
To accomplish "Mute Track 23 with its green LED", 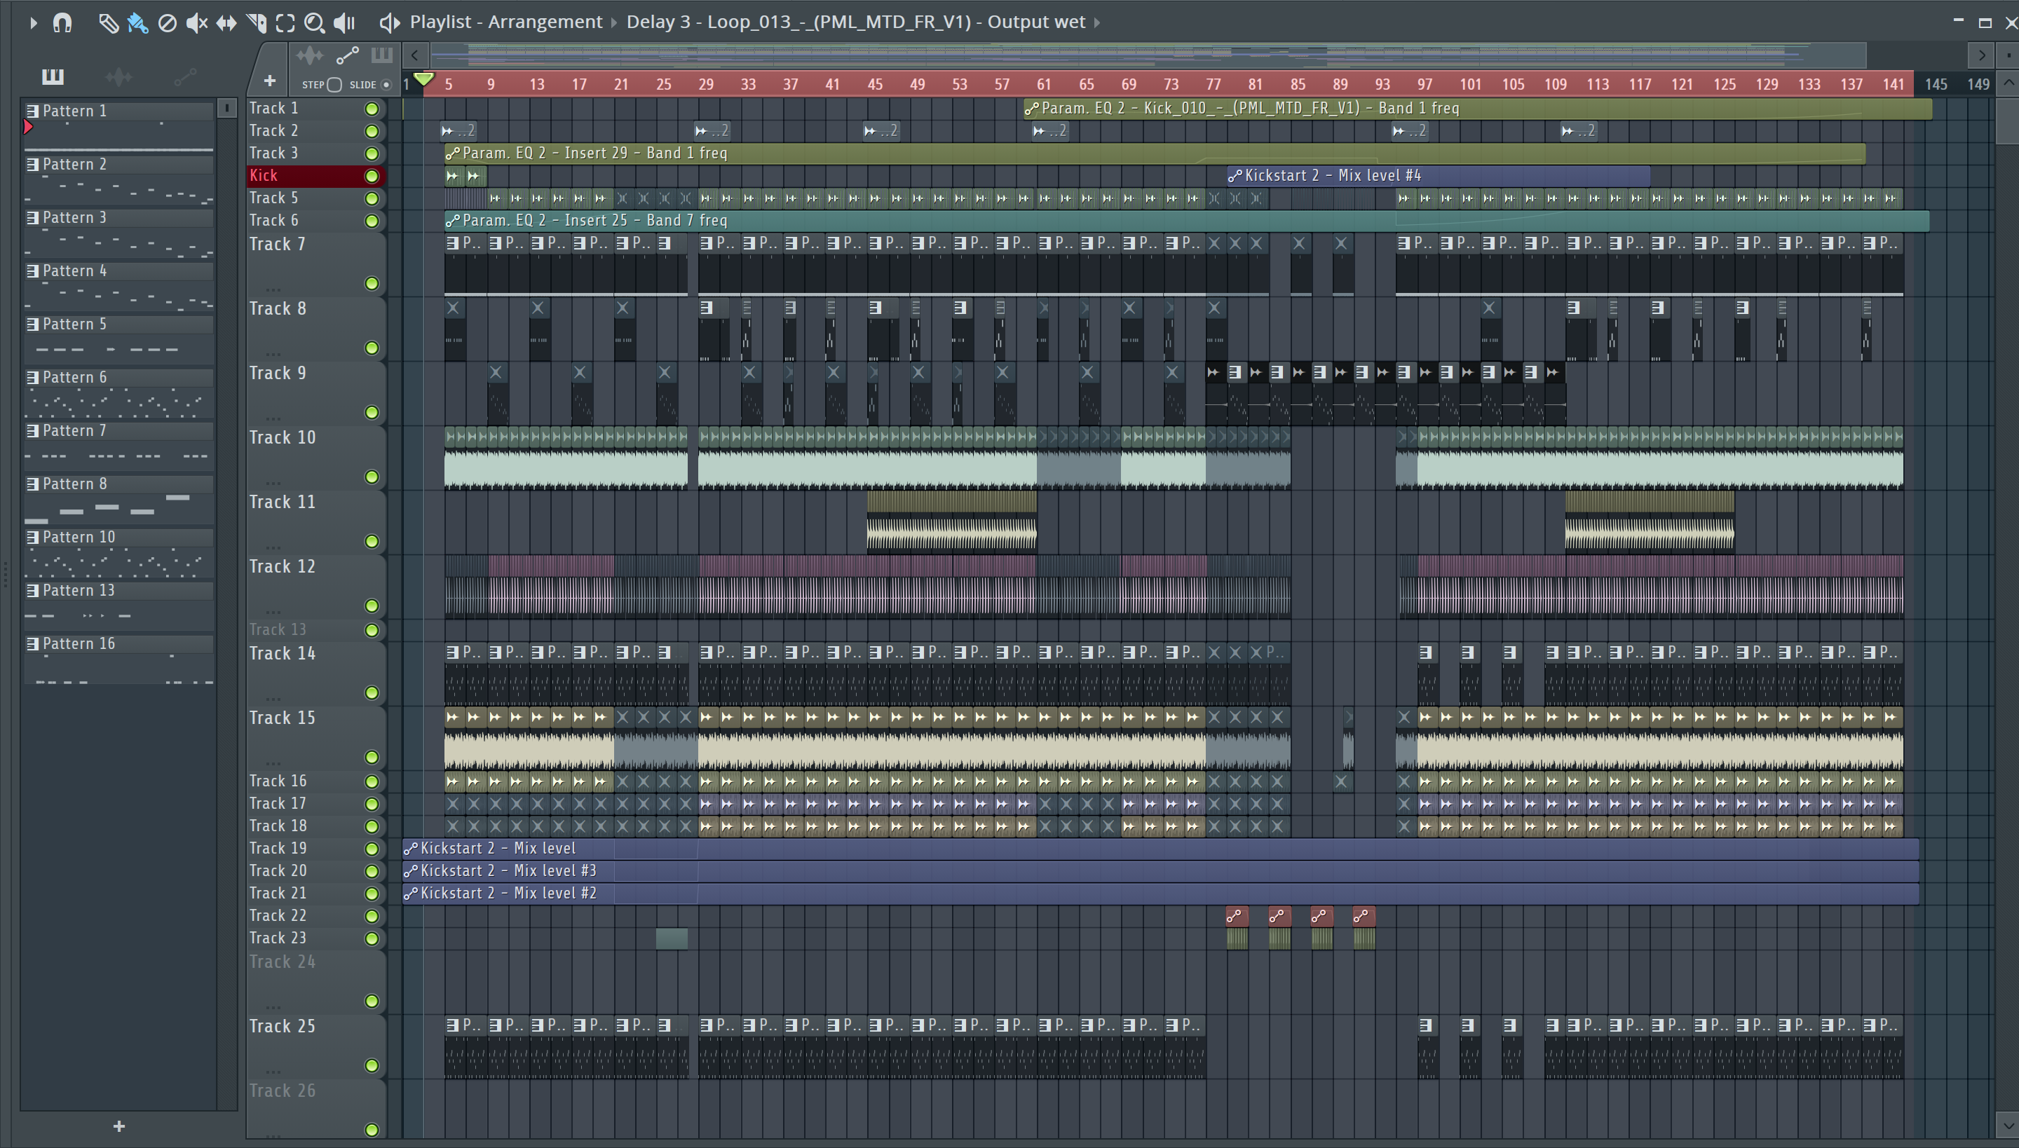I will click(x=372, y=938).
